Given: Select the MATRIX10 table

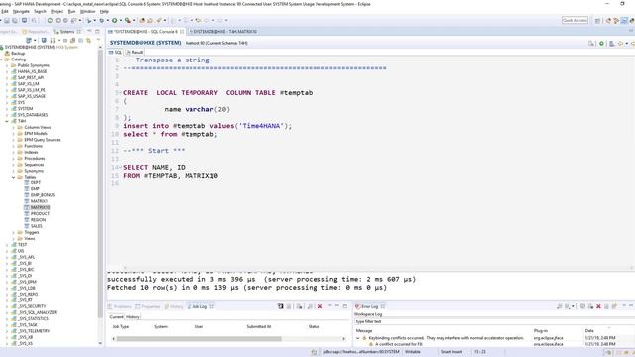Looking at the screenshot, I should (x=40, y=207).
